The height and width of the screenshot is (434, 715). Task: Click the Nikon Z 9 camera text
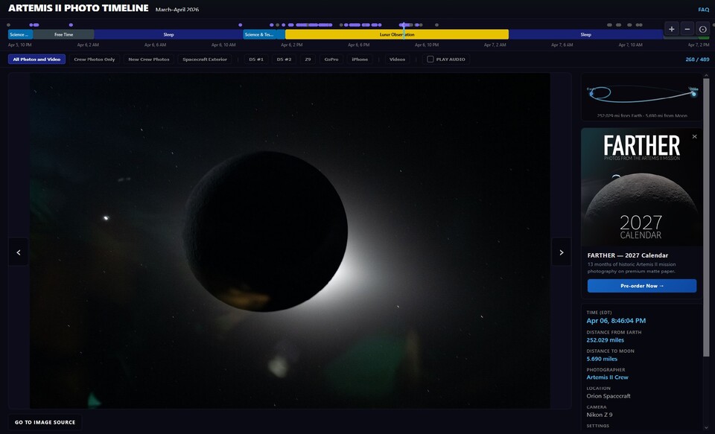point(599,415)
